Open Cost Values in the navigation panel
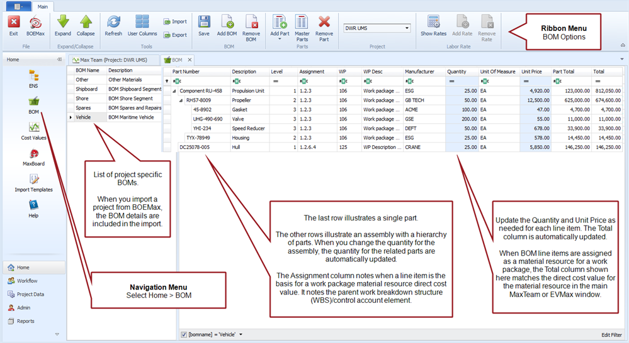 [x=33, y=131]
